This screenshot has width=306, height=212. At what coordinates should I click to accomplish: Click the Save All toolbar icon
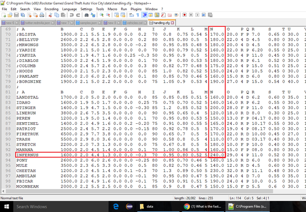coord(23,15)
